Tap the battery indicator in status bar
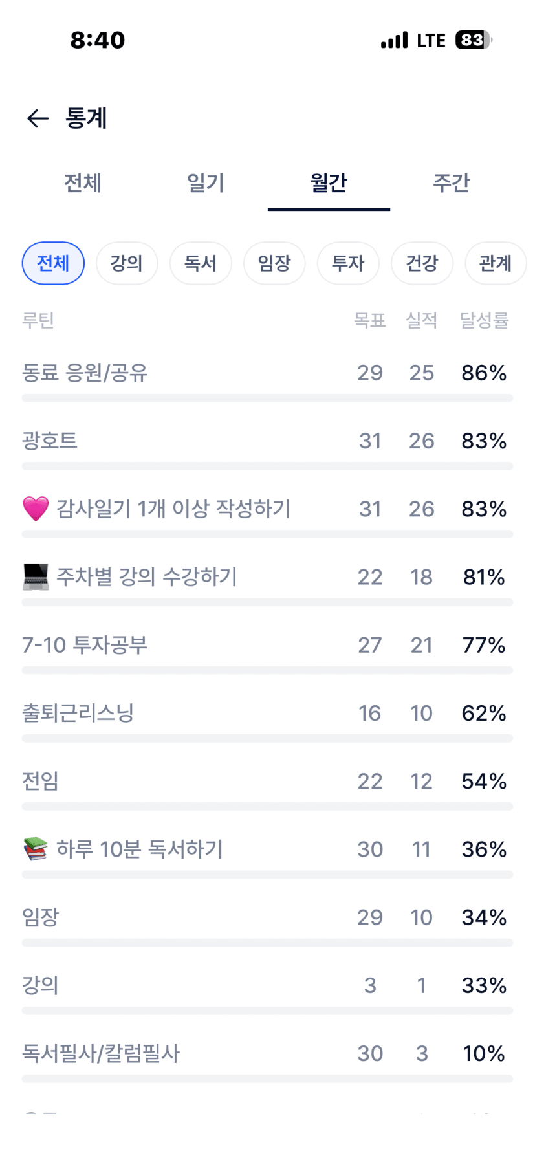 point(473,40)
